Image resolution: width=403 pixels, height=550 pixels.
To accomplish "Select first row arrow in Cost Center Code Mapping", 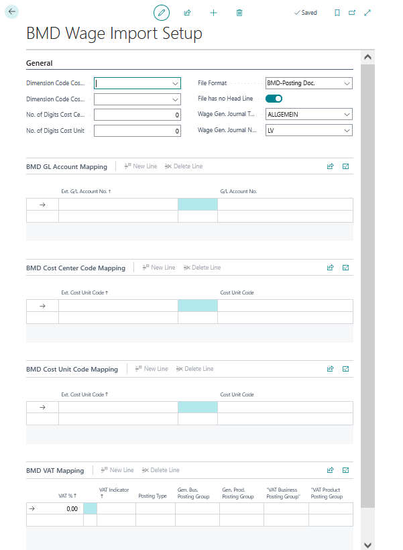I will point(42,306).
